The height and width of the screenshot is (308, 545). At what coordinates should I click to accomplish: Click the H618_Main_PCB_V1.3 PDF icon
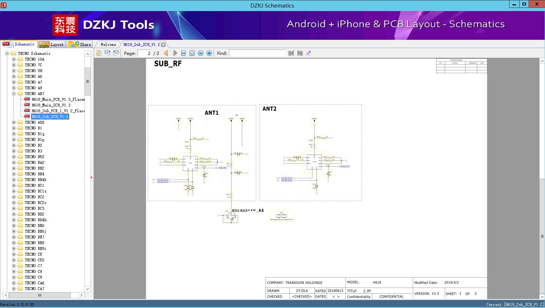27,99
